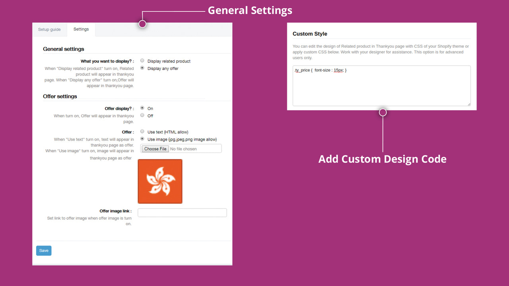
Task: Click the No file chosen label
Action: point(183,149)
